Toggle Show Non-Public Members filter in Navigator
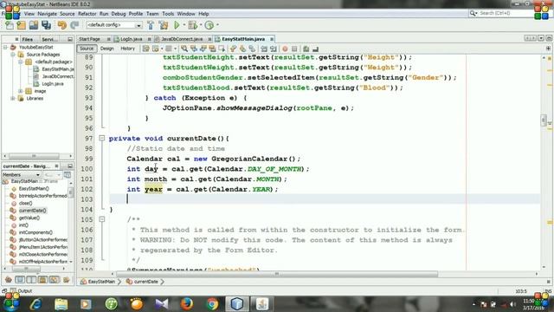 click(42, 280)
